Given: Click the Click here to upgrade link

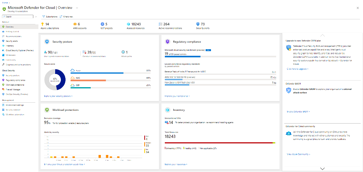Looking at the screenshot, I should (x=297, y=69).
